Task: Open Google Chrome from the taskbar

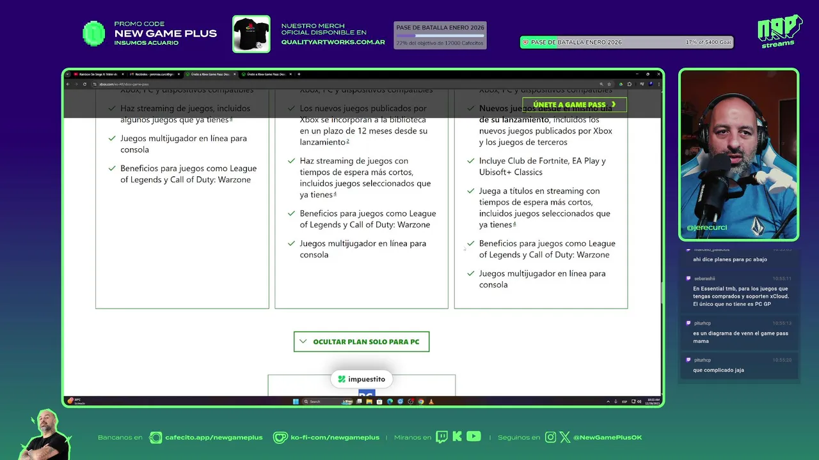Action: tap(420, 401)
